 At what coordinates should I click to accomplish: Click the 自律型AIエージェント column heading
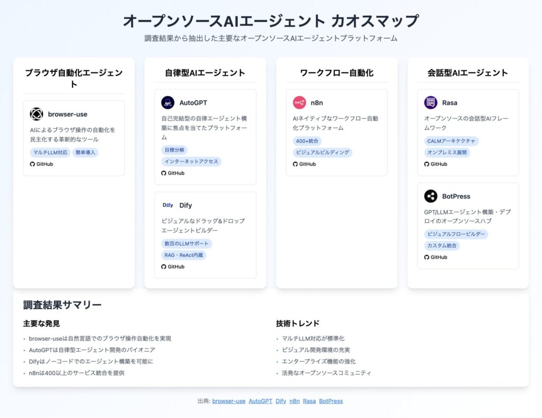tap(205, 73)
